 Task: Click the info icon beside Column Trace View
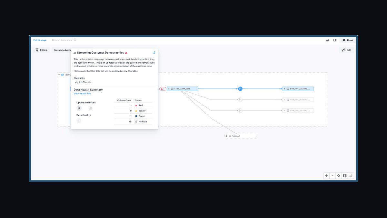(x=75, y=40)
